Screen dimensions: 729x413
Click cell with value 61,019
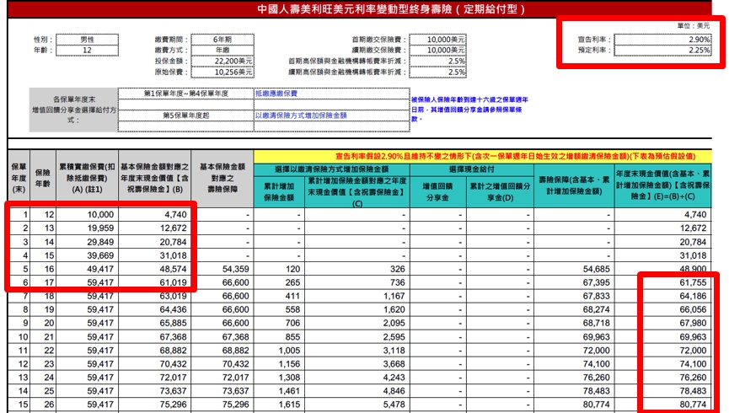154,282
